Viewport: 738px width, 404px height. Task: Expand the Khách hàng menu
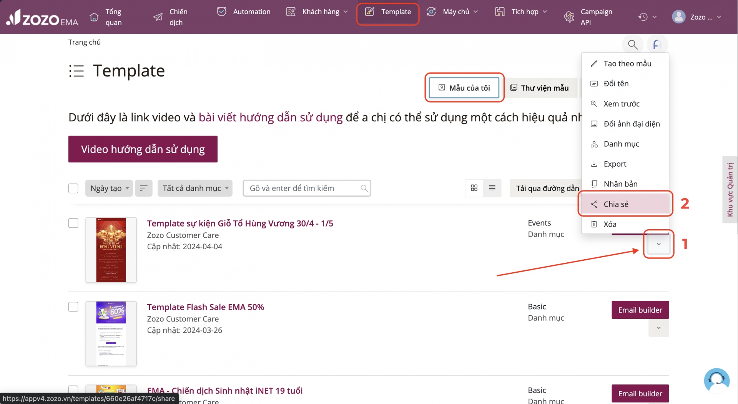click(x=346, y=12)
